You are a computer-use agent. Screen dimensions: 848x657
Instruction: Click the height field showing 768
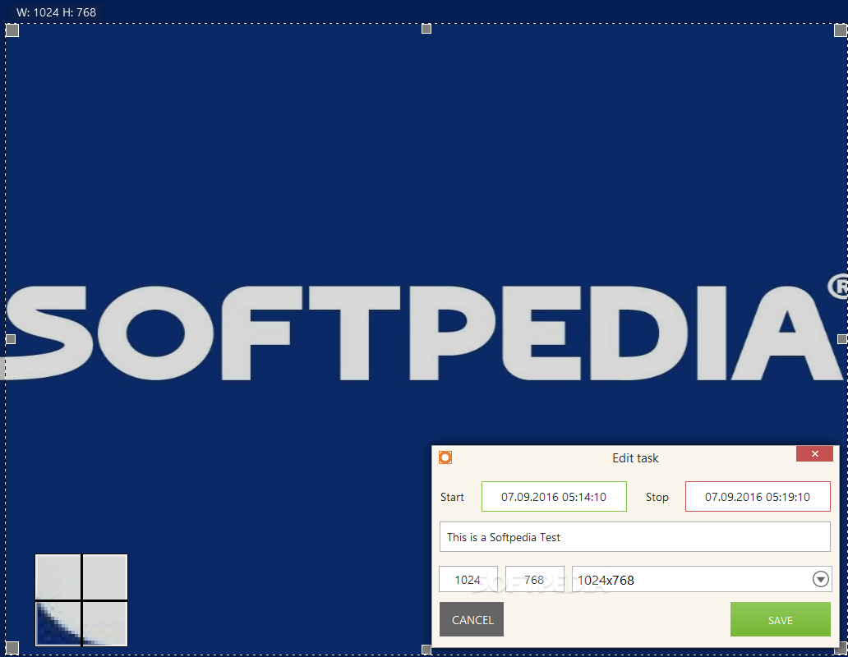[x=534, y=579]
